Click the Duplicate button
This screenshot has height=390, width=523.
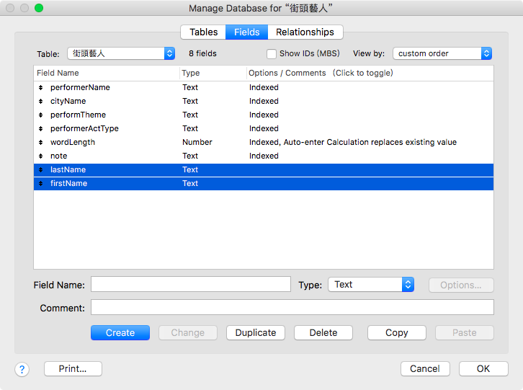point(256,332)
